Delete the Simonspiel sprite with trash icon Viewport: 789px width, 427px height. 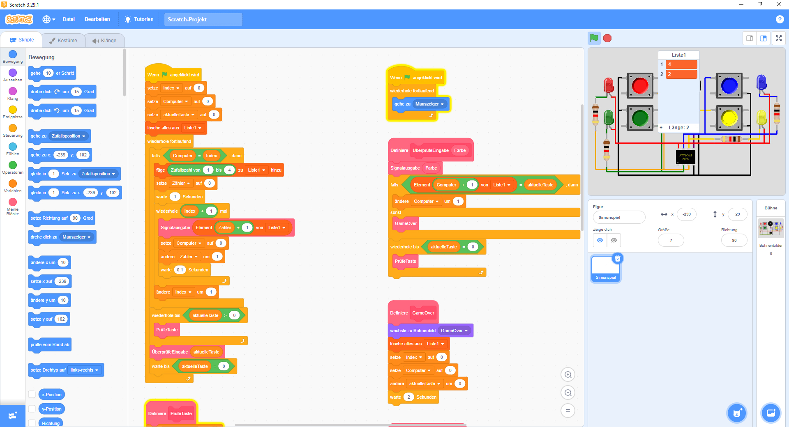[x=617, y=259]
